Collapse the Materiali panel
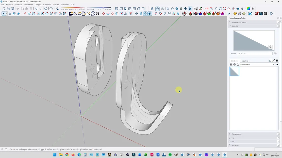This screenshot has width=282, height=158. click(x=230, y=26)
